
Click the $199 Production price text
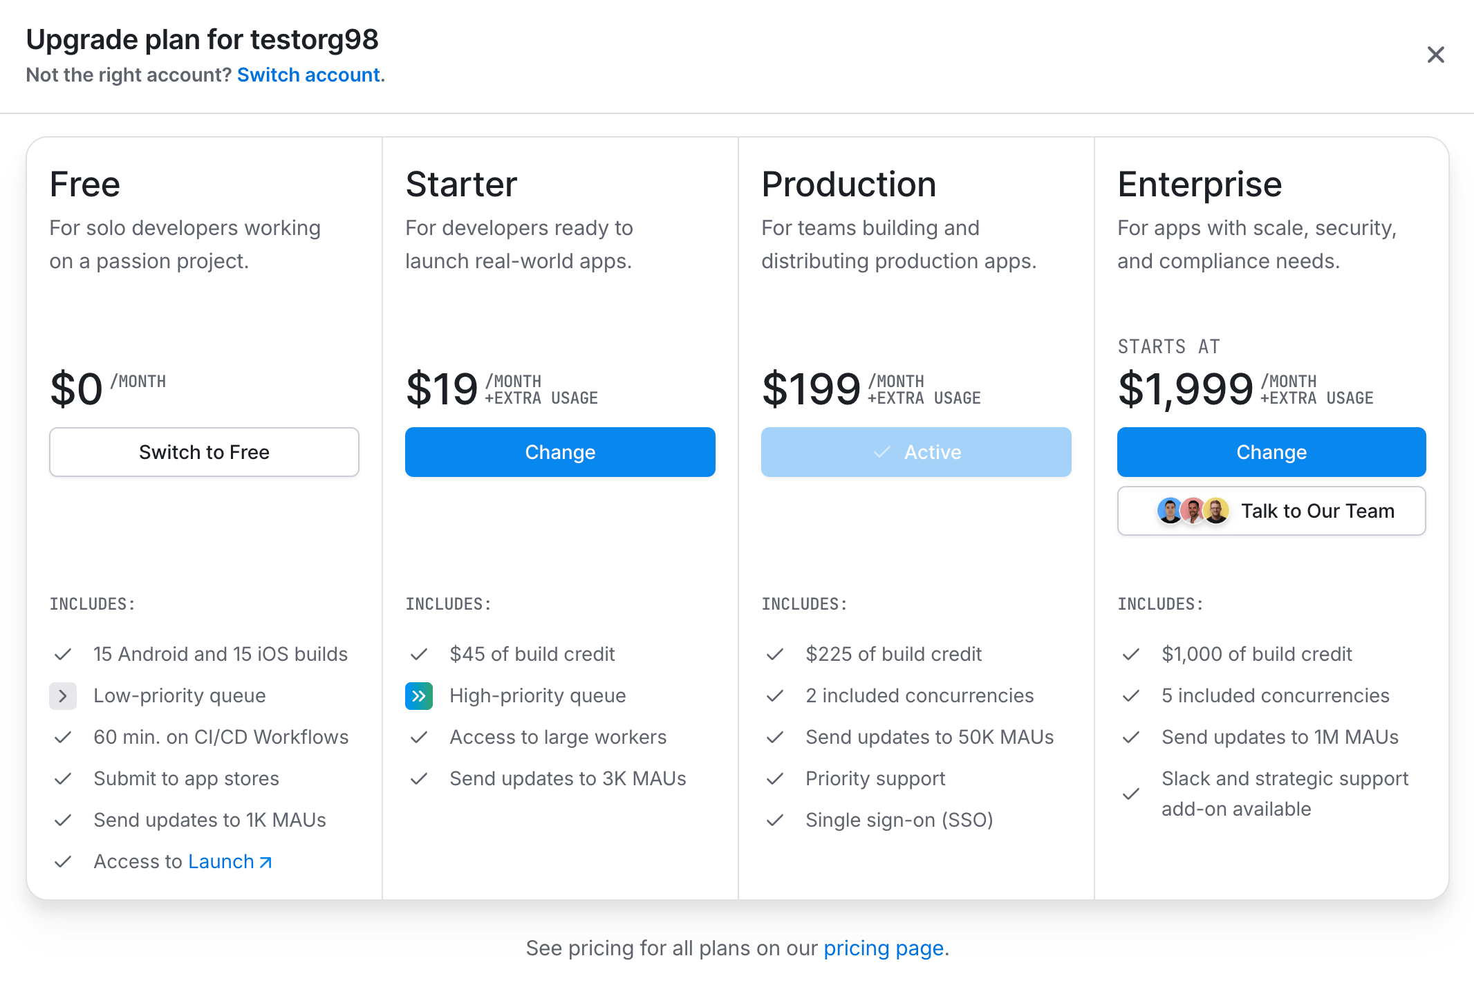811,388
